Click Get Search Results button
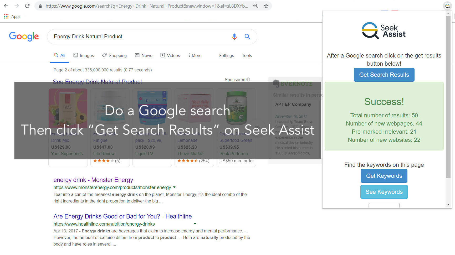This screenshot has width=455, height=255. [x=384, y=75]
